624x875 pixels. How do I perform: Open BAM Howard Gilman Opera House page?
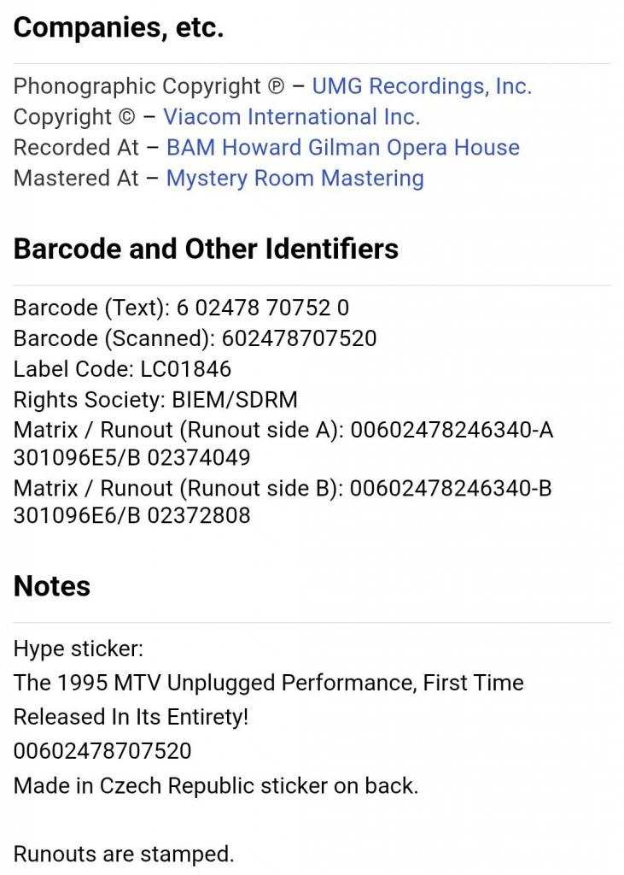point(342,148)
